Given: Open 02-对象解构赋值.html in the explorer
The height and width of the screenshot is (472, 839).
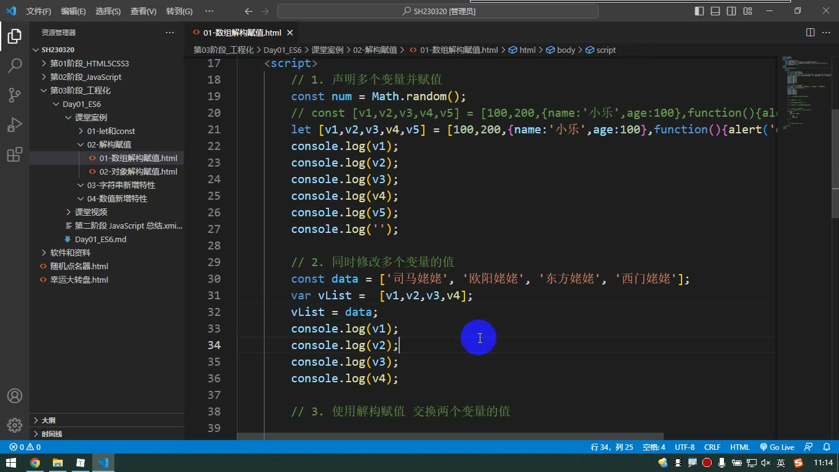Looking at the screenshot, I should [138, 171].
